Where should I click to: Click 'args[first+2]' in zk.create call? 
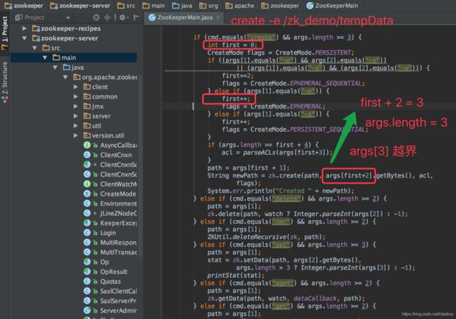point(349,175)
